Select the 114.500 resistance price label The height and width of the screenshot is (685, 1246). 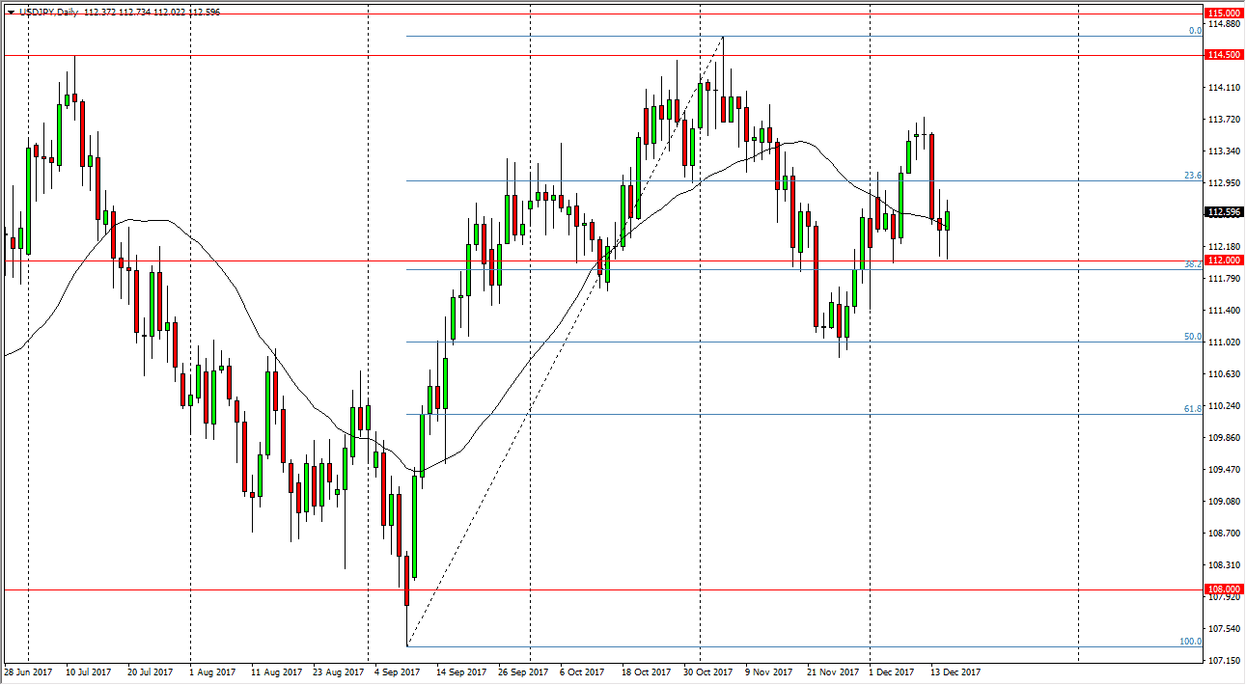click(1223, 55)
